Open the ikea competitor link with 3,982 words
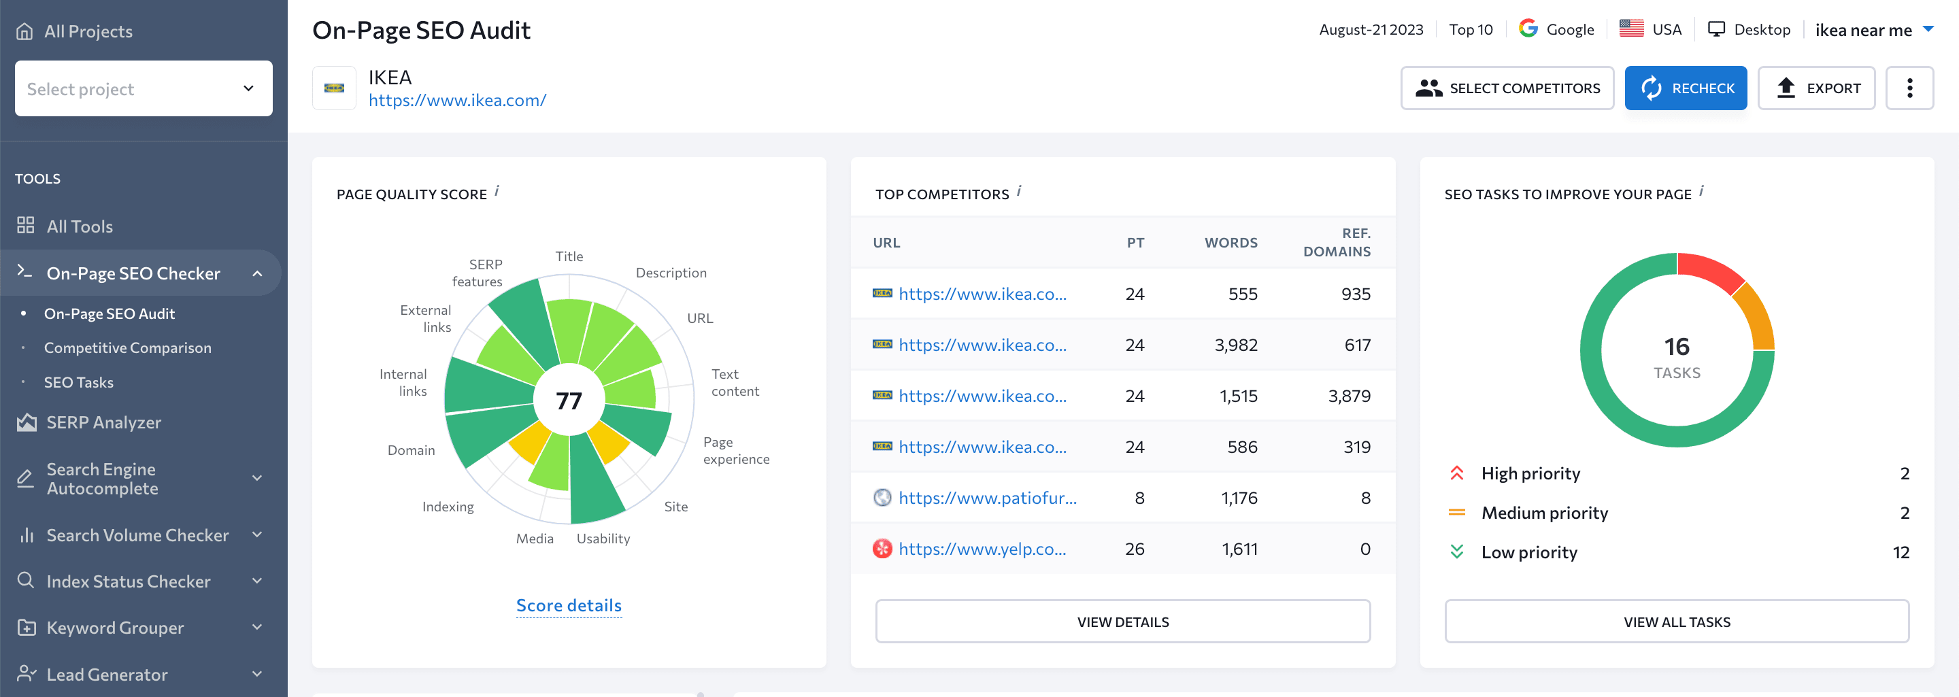 point(982,345)
